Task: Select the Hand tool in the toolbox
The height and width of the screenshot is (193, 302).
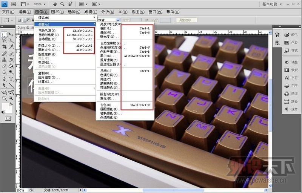Action: 4,98
